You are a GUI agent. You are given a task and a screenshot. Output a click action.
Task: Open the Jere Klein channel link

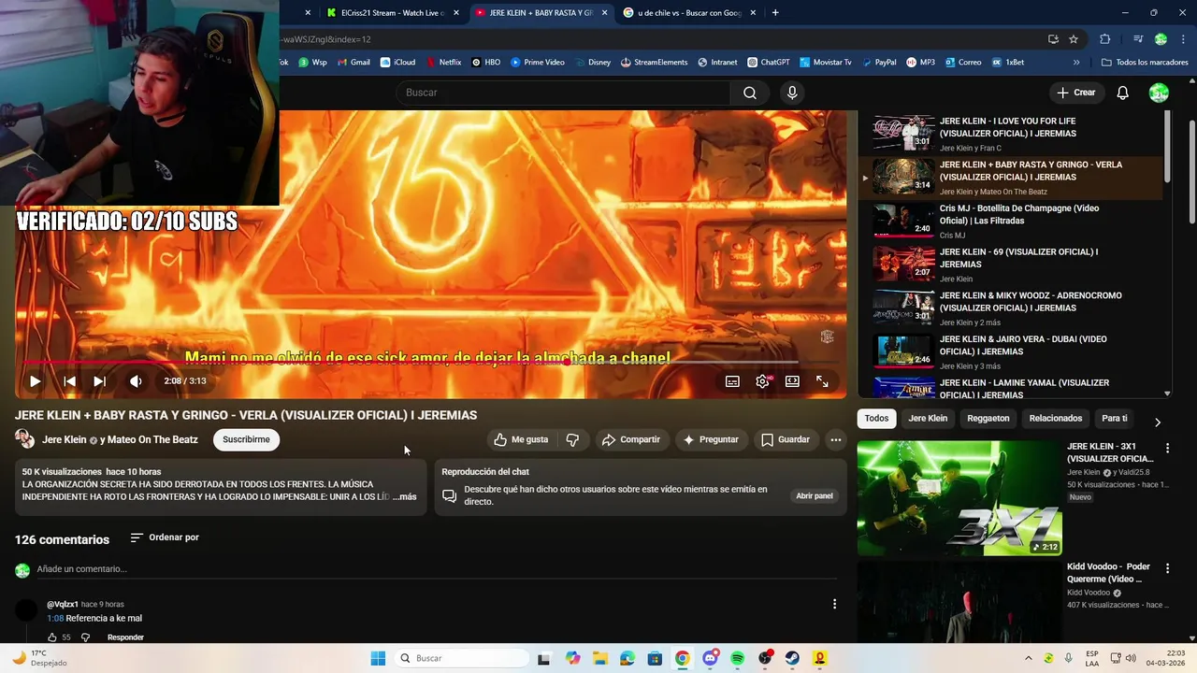(64, 439)
